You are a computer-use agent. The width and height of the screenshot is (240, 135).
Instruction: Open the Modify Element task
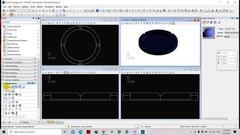pyautogui.click(x=13, y=48)
